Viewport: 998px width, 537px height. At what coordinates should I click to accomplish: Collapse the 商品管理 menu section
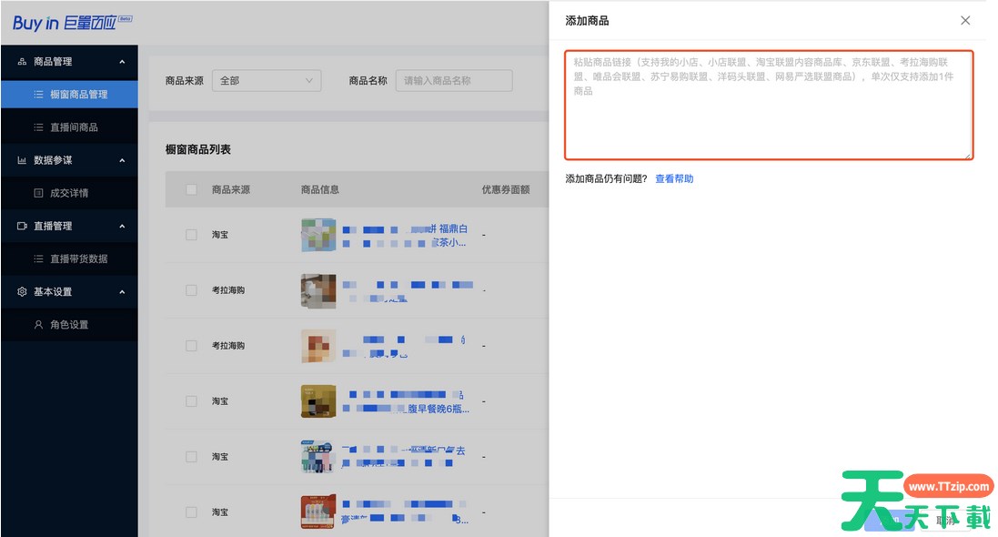tap(122, 62)
